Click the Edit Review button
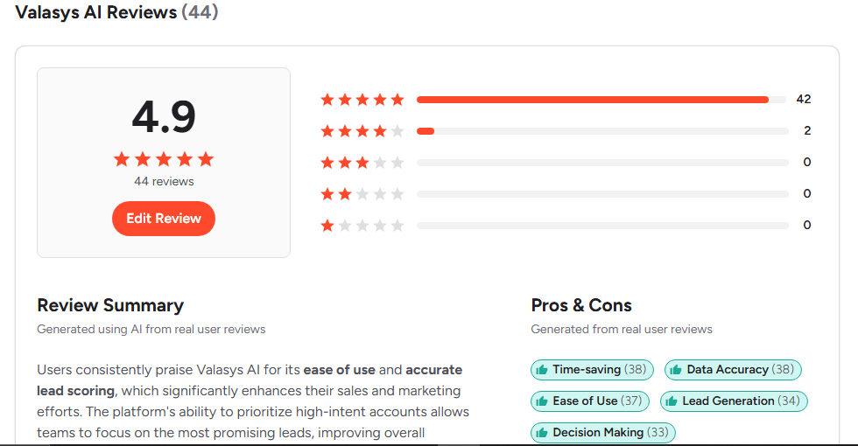Image resolution: width=858 pixels, height=446 pixels. [x=164, y=219]
